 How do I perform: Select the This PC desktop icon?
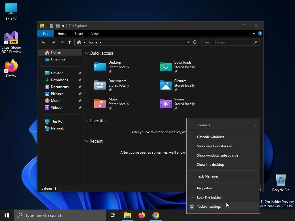[x=11, y=12]
